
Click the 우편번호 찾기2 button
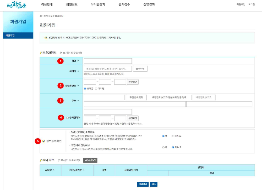coord(203,97)
